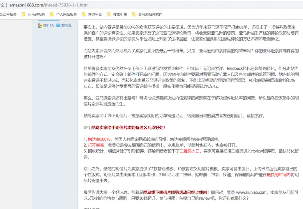Click the 亚马逊相关 bookmark folder icon
Image resolution: width=303 pixels, height=209 pixels.
click(x=24, y=15)
